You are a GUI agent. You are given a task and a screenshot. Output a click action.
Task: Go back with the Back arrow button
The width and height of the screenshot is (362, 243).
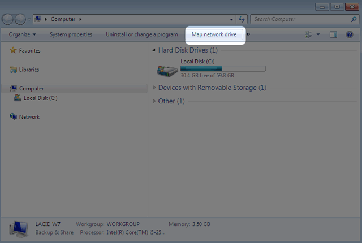pyautogui.click(x=7, y=19)
